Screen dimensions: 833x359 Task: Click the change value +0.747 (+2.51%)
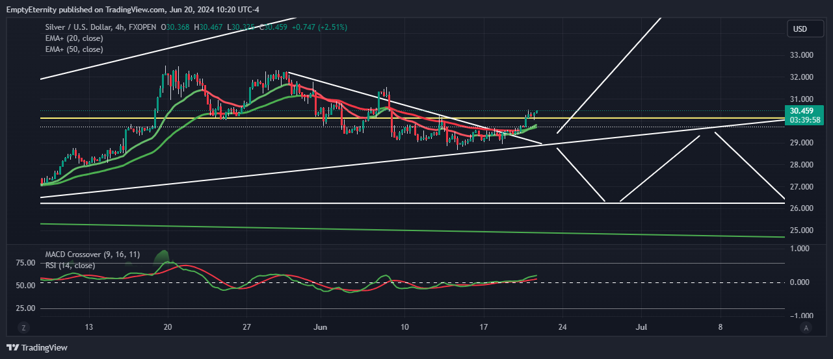[320, 27]
